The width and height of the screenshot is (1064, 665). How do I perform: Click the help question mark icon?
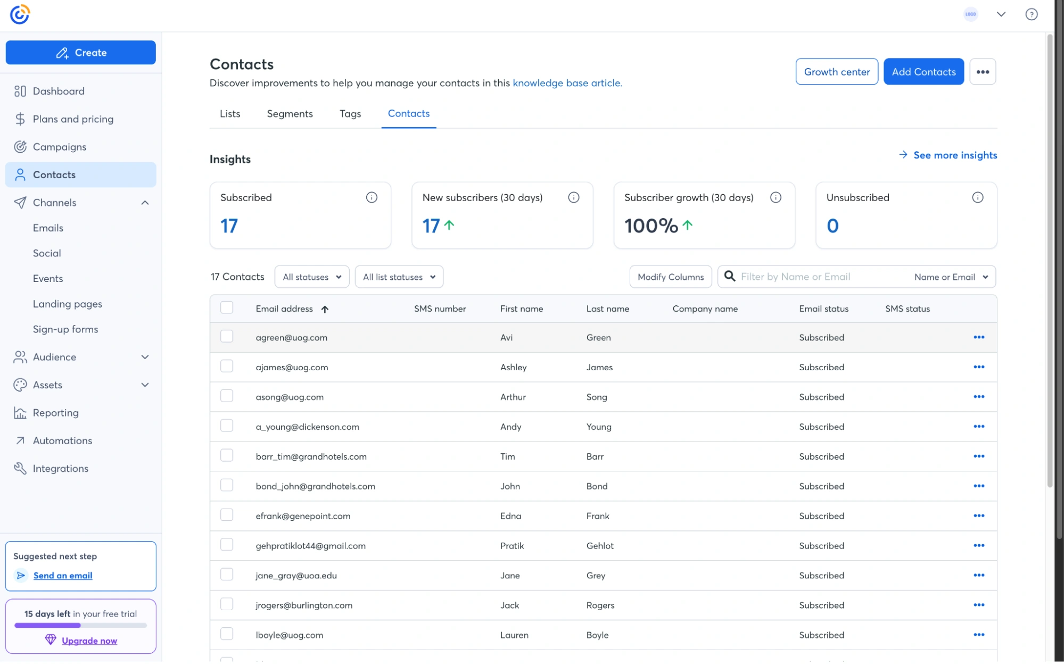1032,14
